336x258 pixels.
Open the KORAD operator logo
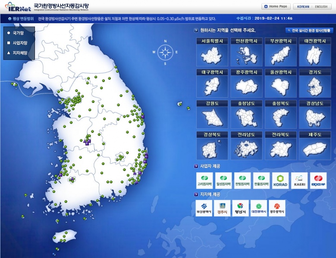click(x=280, y=180)
